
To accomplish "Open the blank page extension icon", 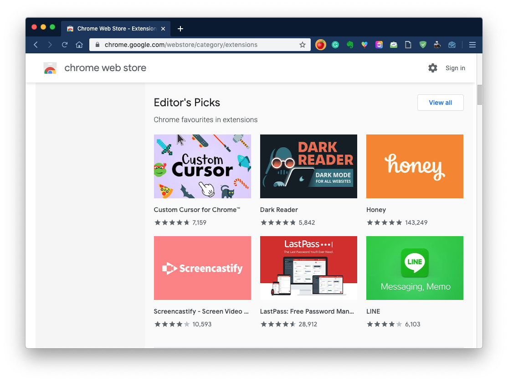I will (x=408, y=45).
